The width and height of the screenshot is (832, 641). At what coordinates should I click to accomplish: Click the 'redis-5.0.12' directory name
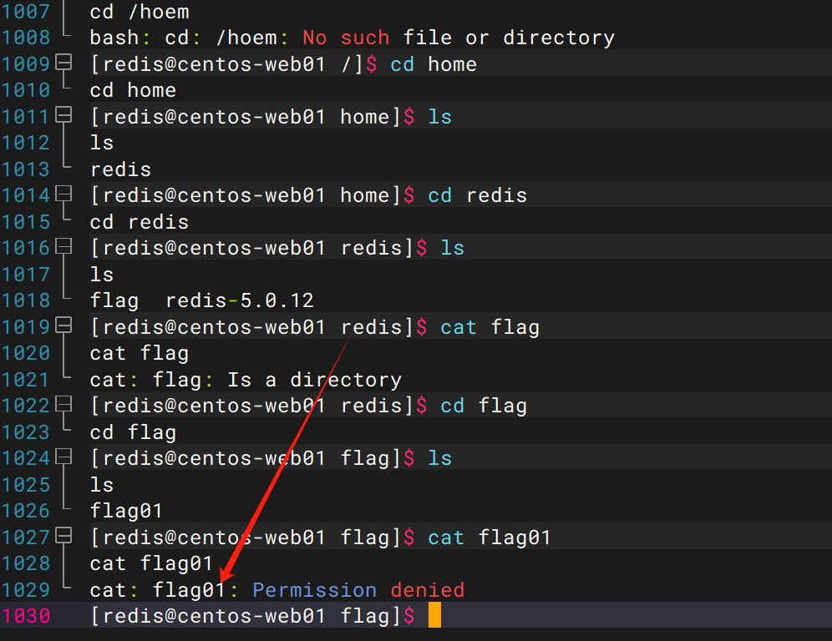click(x=239, y=300)
